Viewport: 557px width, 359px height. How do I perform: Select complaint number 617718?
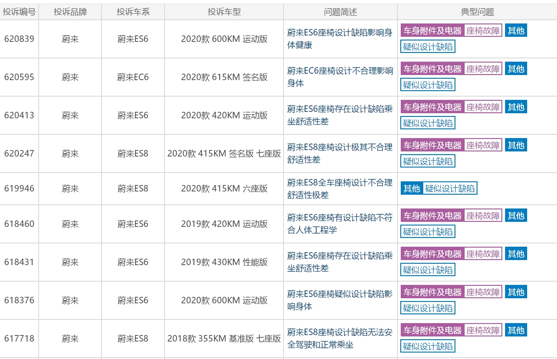(19, 339)
